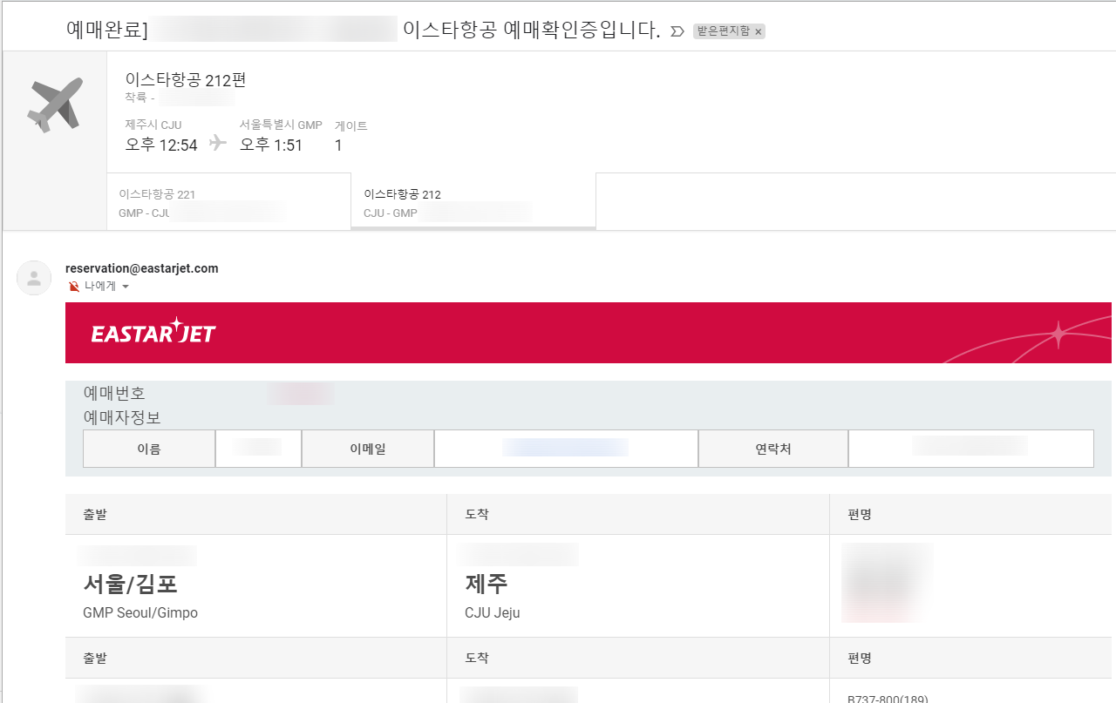Click the EASTAR JET logo in the banner
This screenshot has width=1116, height=703.
(153, 332)
